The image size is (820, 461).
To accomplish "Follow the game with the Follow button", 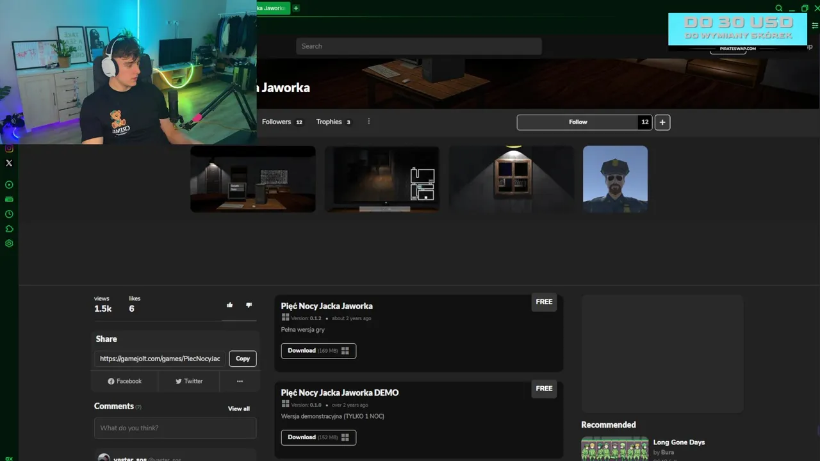I will pyautogui.click(x=577, y=122).
